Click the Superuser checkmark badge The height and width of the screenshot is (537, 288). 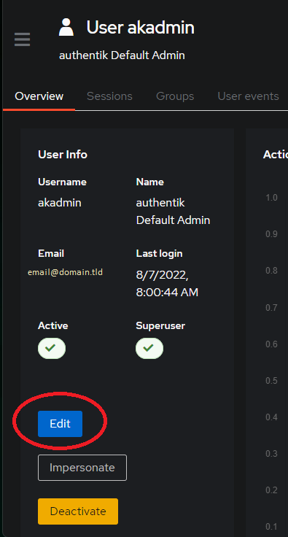click(x=149, y=348)
